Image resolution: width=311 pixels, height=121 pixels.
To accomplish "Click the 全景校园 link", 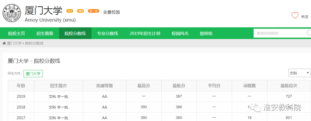I will pyautogui.click(x=111, y=12).
